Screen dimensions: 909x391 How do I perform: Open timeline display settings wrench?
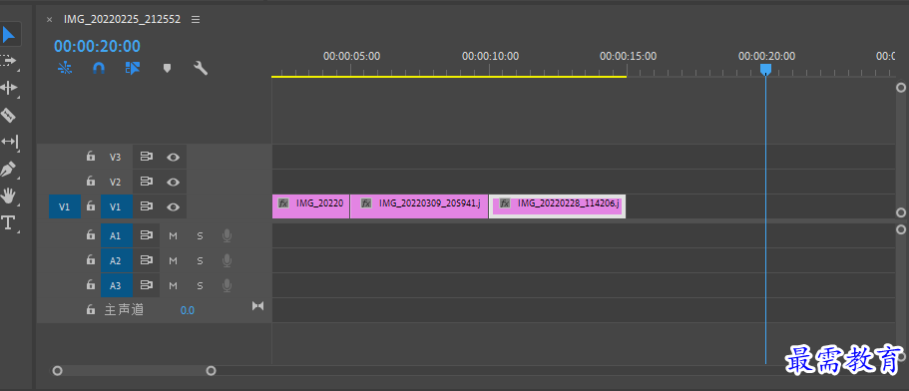tap(201, 69)
